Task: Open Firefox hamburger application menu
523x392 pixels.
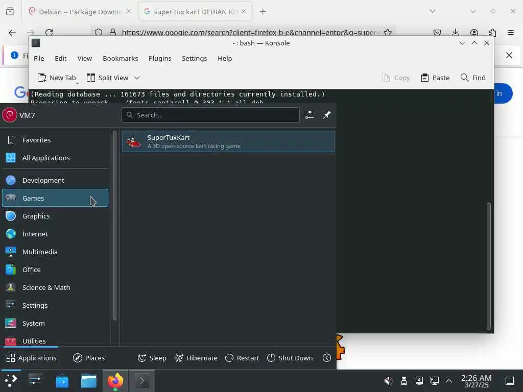Action: tap(511, 32)
